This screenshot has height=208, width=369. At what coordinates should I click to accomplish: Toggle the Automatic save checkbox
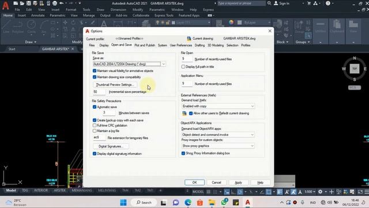coord(95,107)
